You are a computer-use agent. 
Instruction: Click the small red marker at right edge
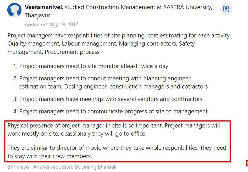pos(247,163)
